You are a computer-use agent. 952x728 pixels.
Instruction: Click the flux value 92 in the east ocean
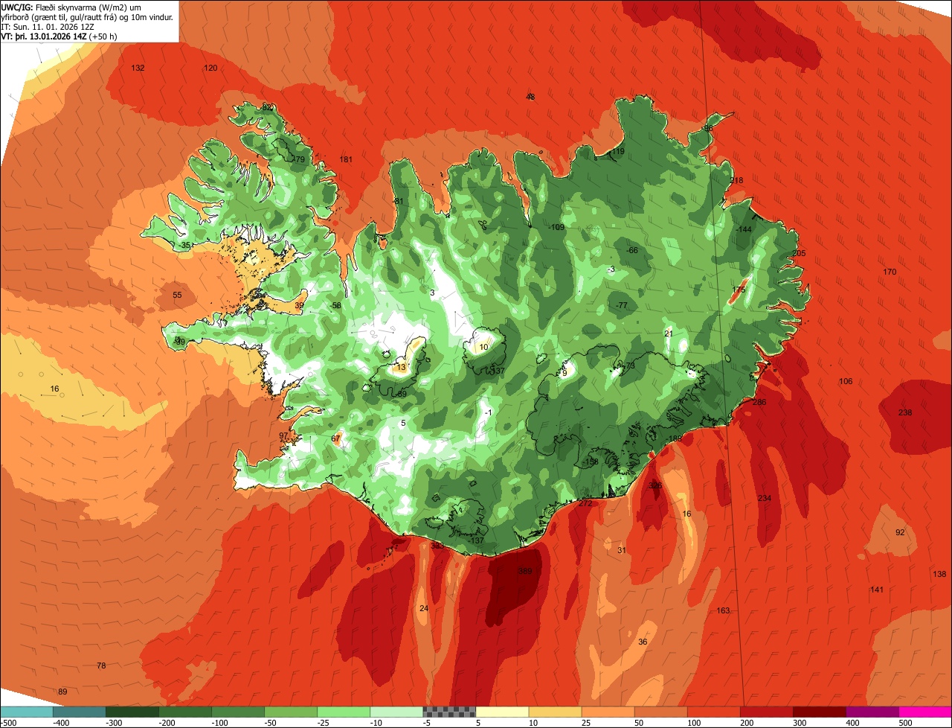click(x=900, y=532)
